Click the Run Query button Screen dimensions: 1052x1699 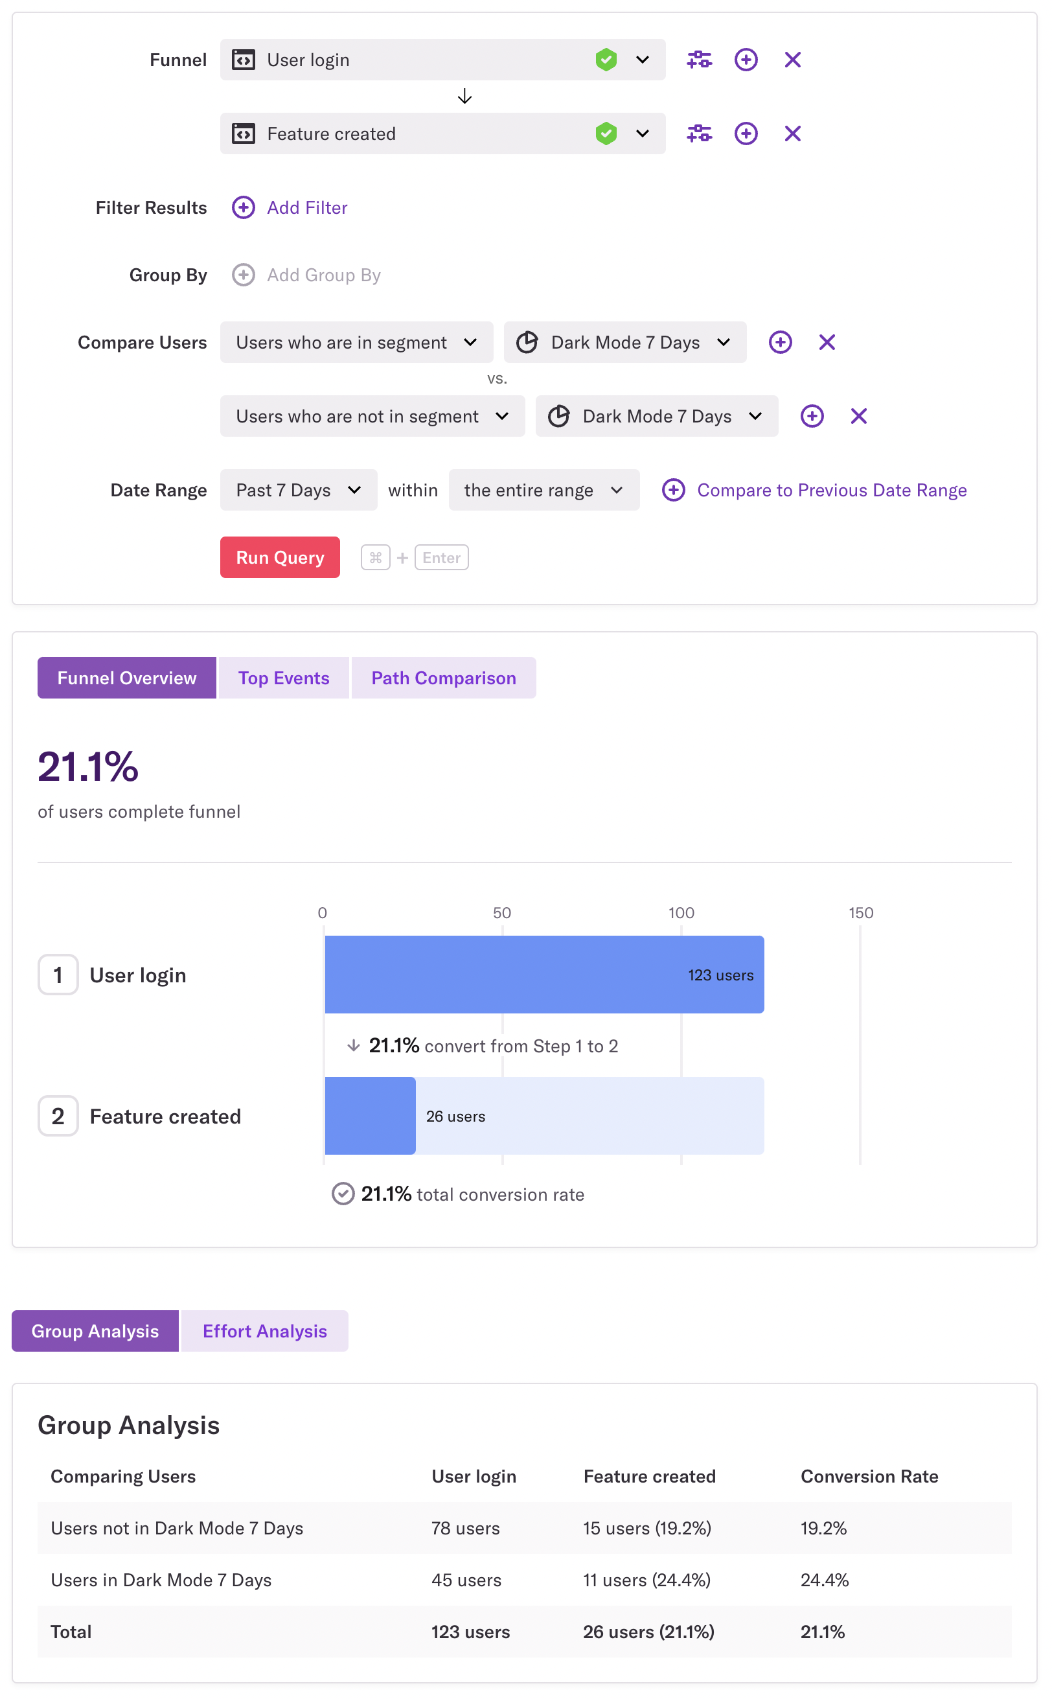point(280,557)
